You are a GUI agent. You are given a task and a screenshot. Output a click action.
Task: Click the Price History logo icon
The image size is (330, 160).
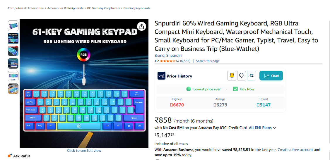pos(161,76)
